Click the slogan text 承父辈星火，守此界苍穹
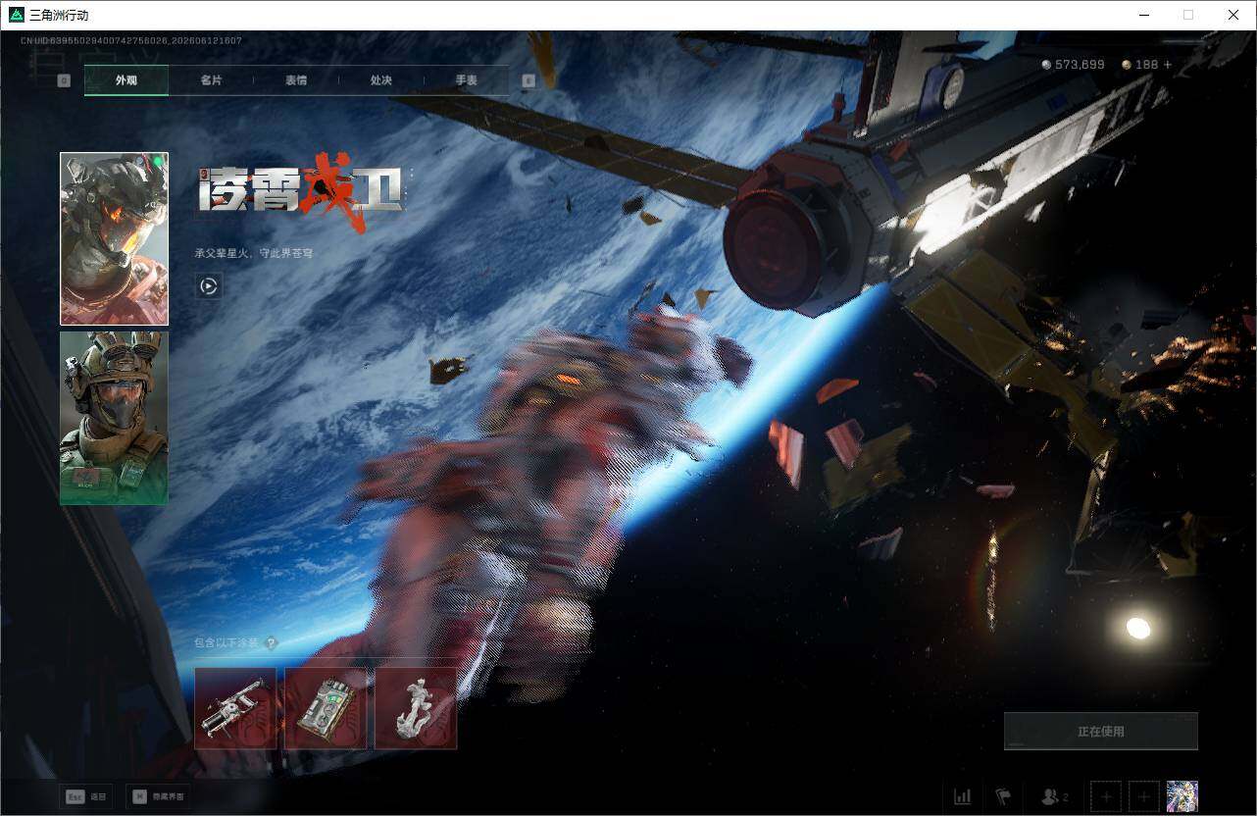1257x816 pixels. [x=254, y=253]
